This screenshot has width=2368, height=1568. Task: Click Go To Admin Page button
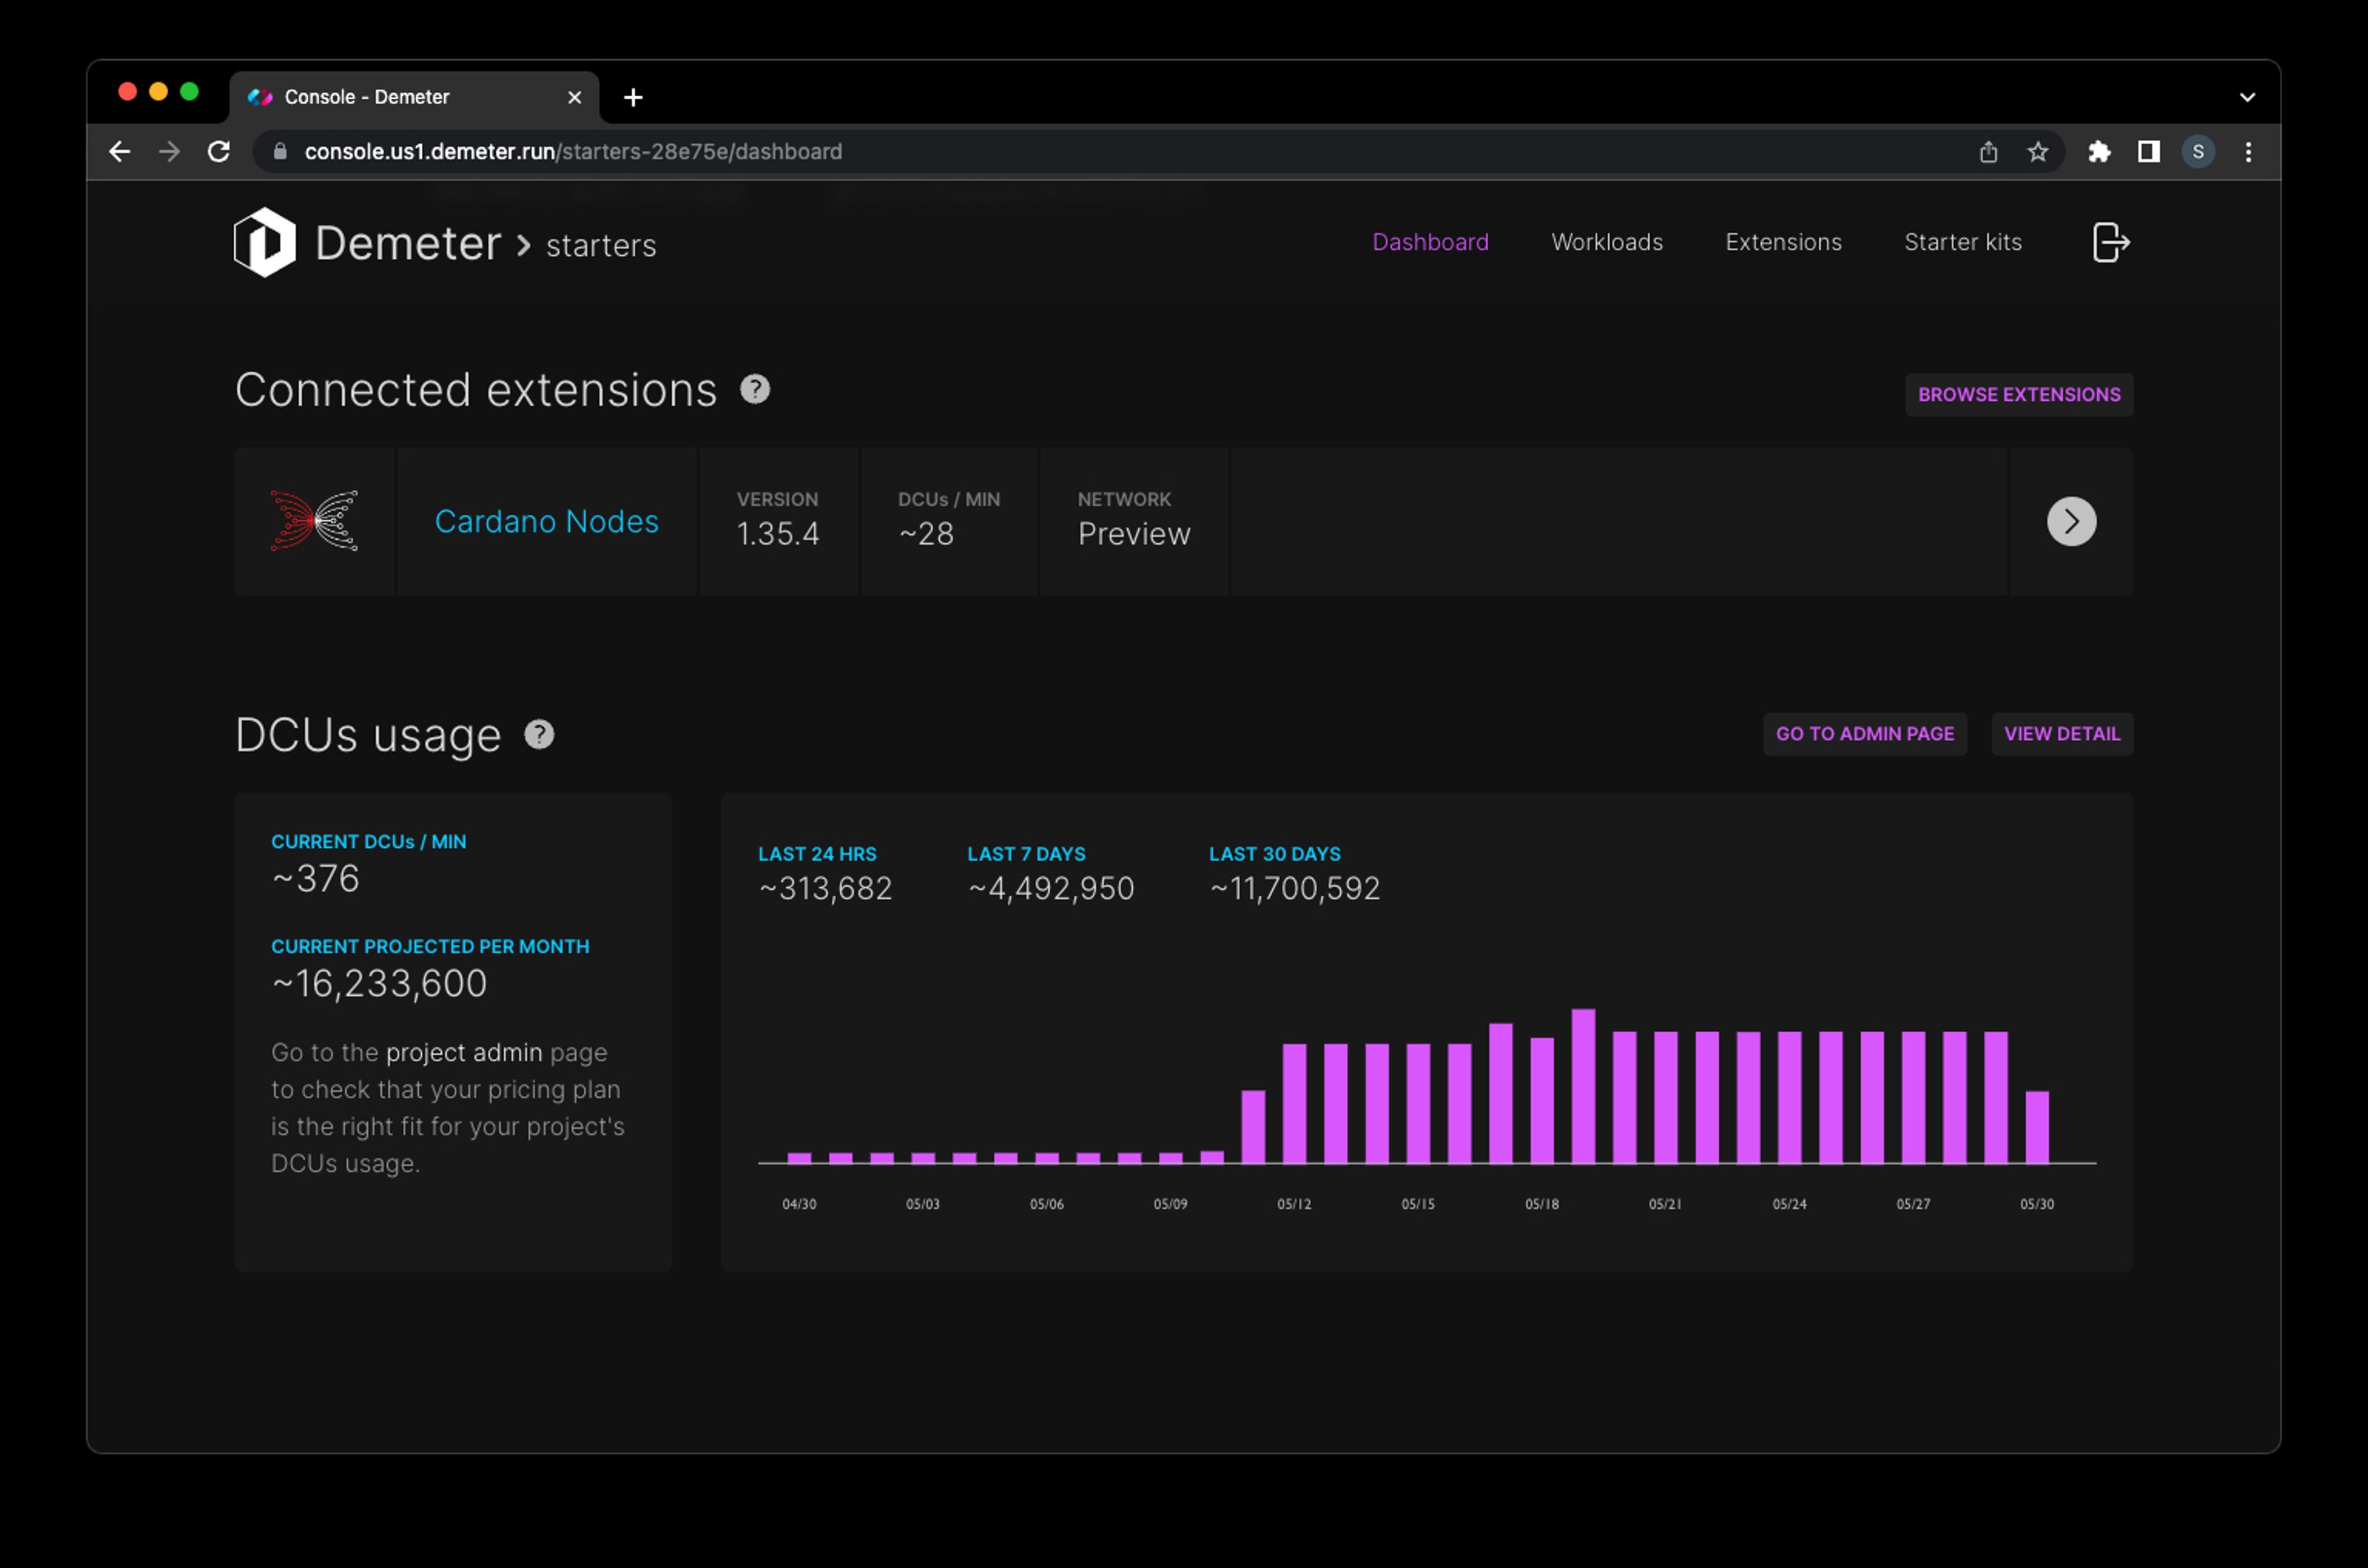coord(1864,734)
